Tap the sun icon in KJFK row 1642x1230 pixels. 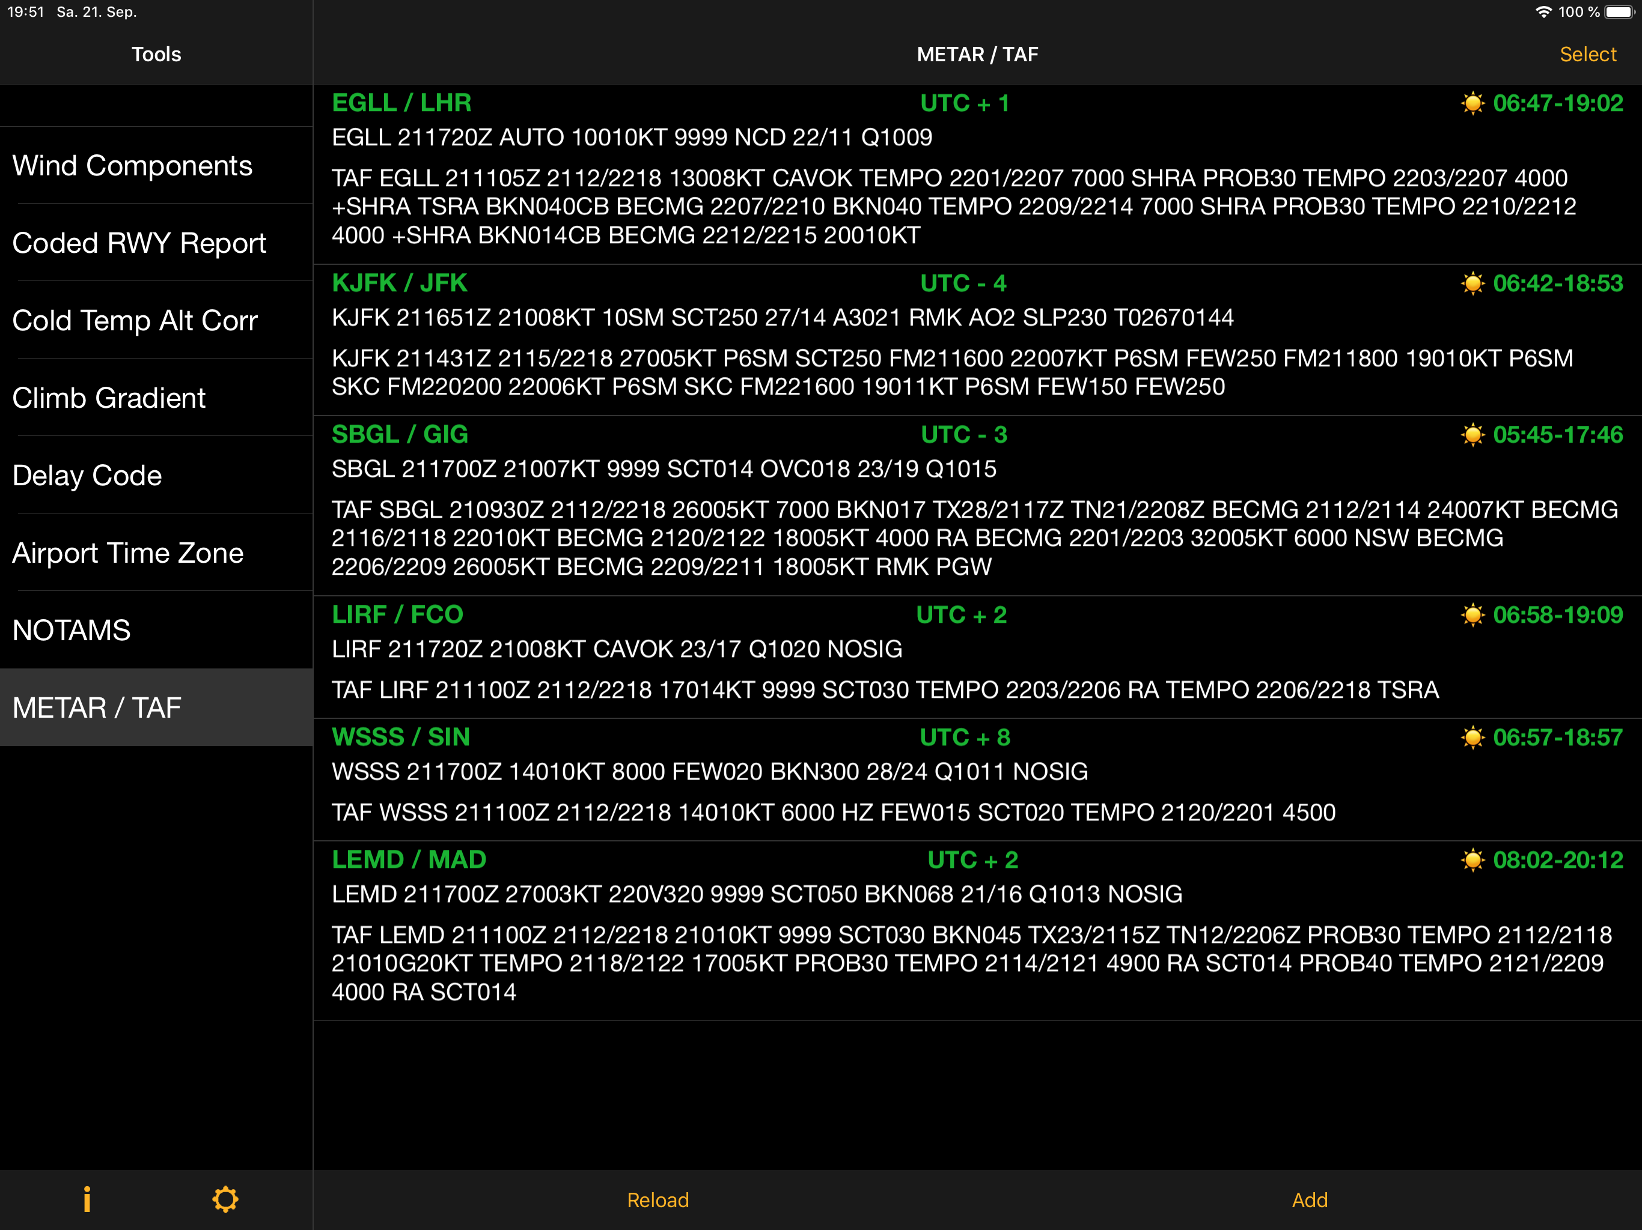point(1472,283)
